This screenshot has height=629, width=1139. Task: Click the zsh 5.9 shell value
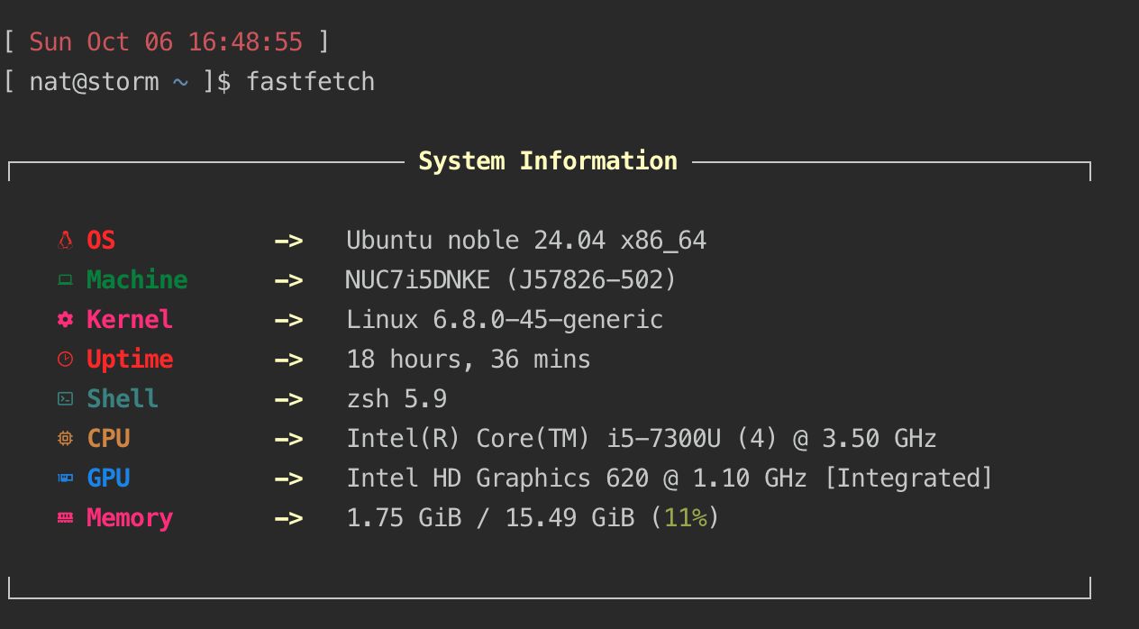pos(396,399)
